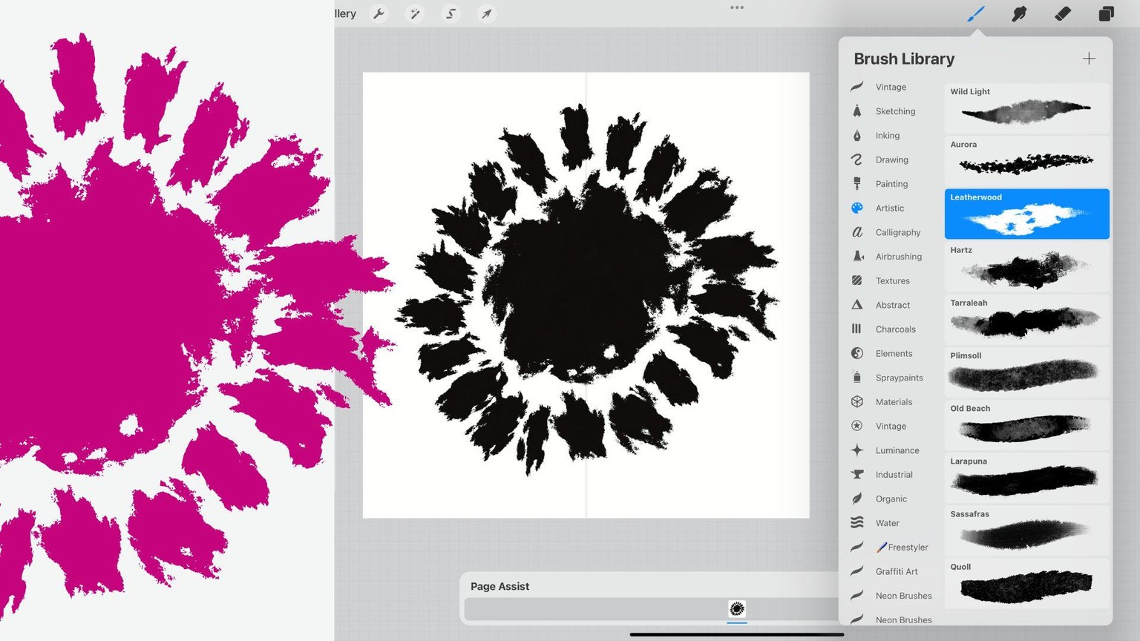Choose the Larapuna brush
The height and width of the screenshot is (641, 1140).
[x=1027, y=477]
